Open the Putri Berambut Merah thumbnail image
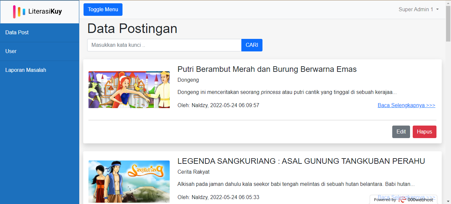The image size is (451, 204). [x=129, y=90]
